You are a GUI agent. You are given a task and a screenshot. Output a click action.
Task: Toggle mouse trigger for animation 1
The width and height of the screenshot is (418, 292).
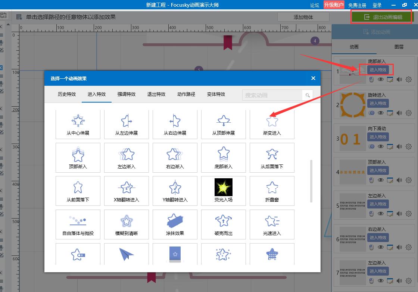click(371, 79)
